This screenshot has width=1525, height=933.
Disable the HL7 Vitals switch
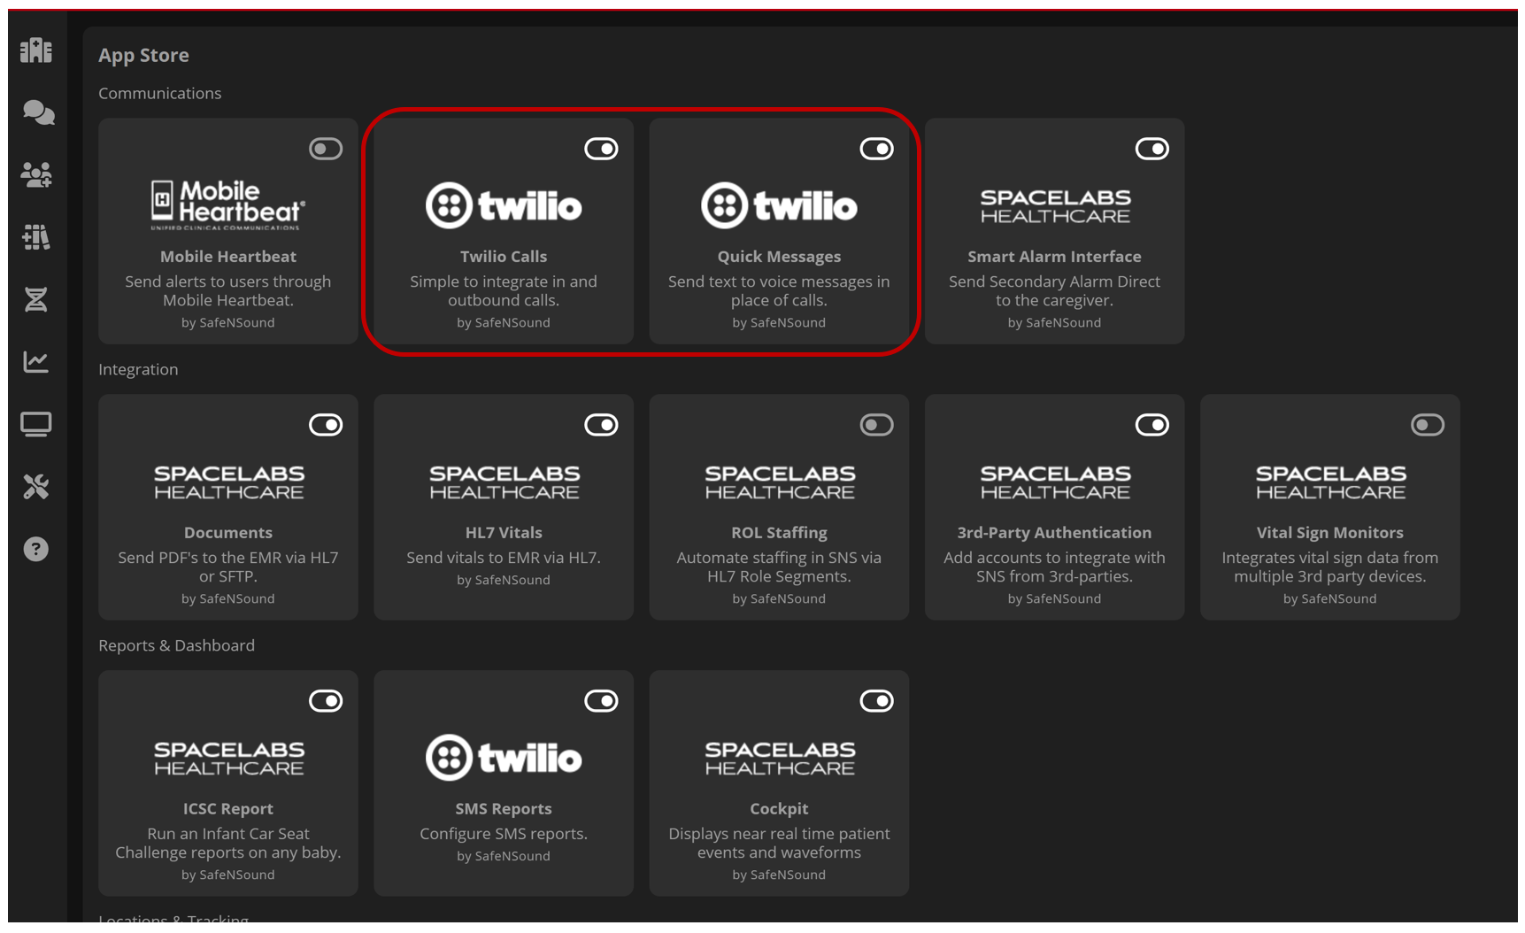pyautogui.click(x=601, y=425)
